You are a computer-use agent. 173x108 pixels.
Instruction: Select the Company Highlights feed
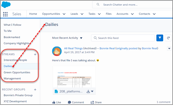(x=17, y=43)
